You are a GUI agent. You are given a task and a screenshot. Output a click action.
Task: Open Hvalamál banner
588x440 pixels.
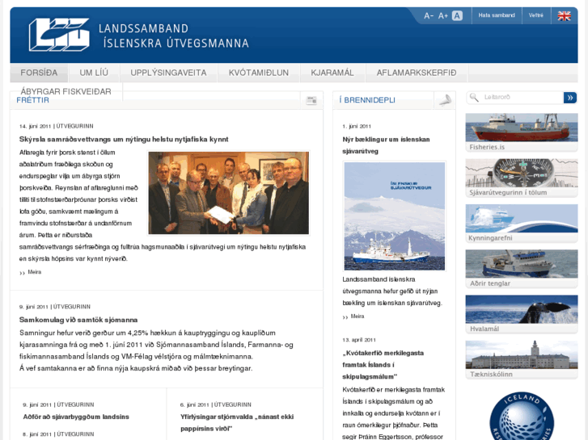(x=522, y=314)
